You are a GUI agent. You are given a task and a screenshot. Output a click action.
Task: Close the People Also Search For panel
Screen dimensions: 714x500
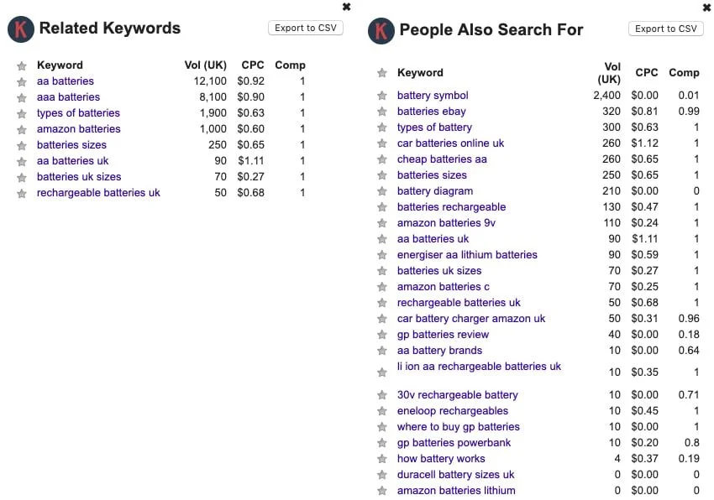[706, 8]
